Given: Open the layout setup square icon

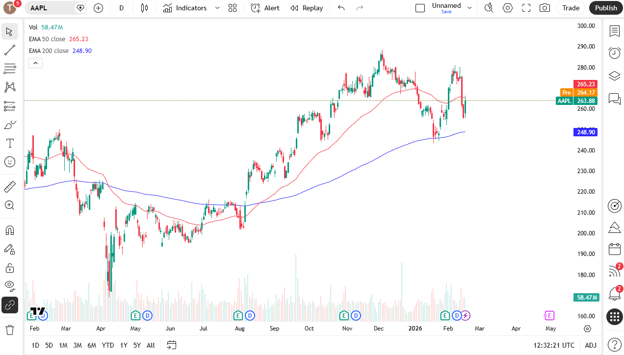Looking at the screenshot, I should point(420,8).
